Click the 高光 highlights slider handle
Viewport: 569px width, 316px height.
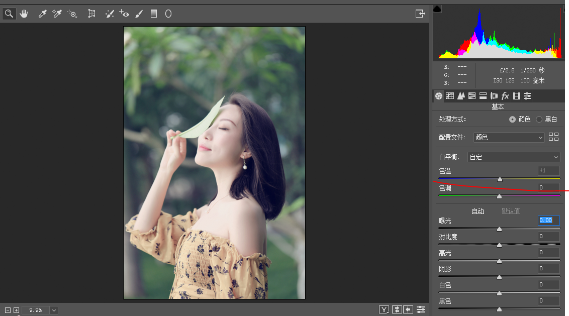(499, 261)
